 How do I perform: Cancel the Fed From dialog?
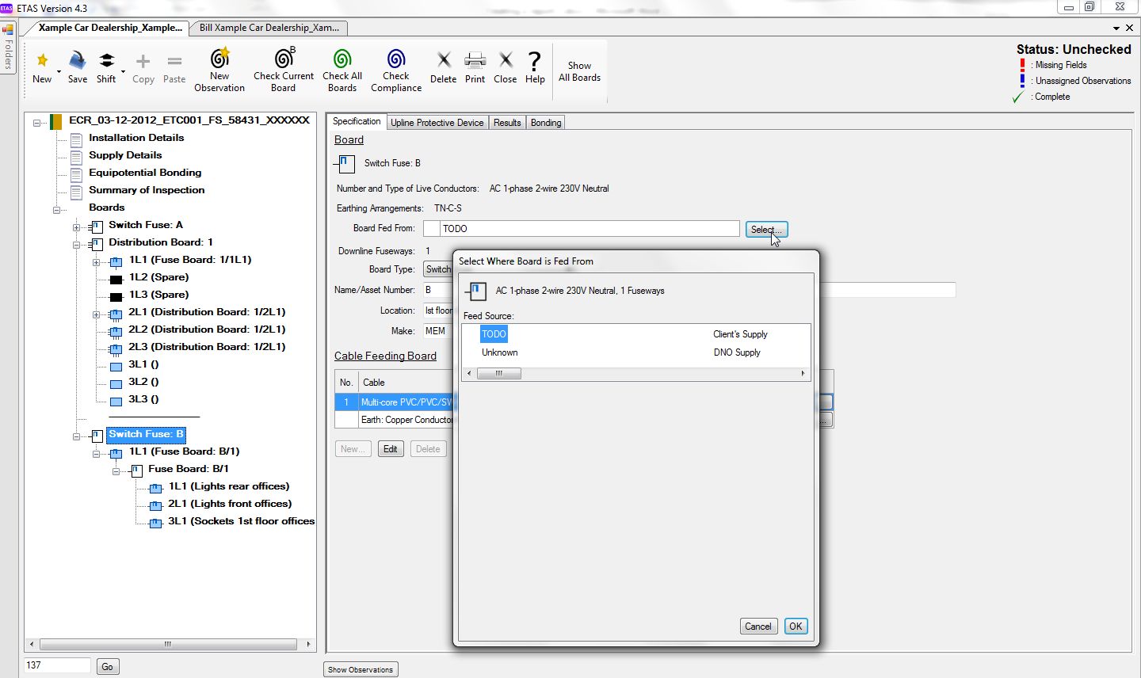coord(757,626)
